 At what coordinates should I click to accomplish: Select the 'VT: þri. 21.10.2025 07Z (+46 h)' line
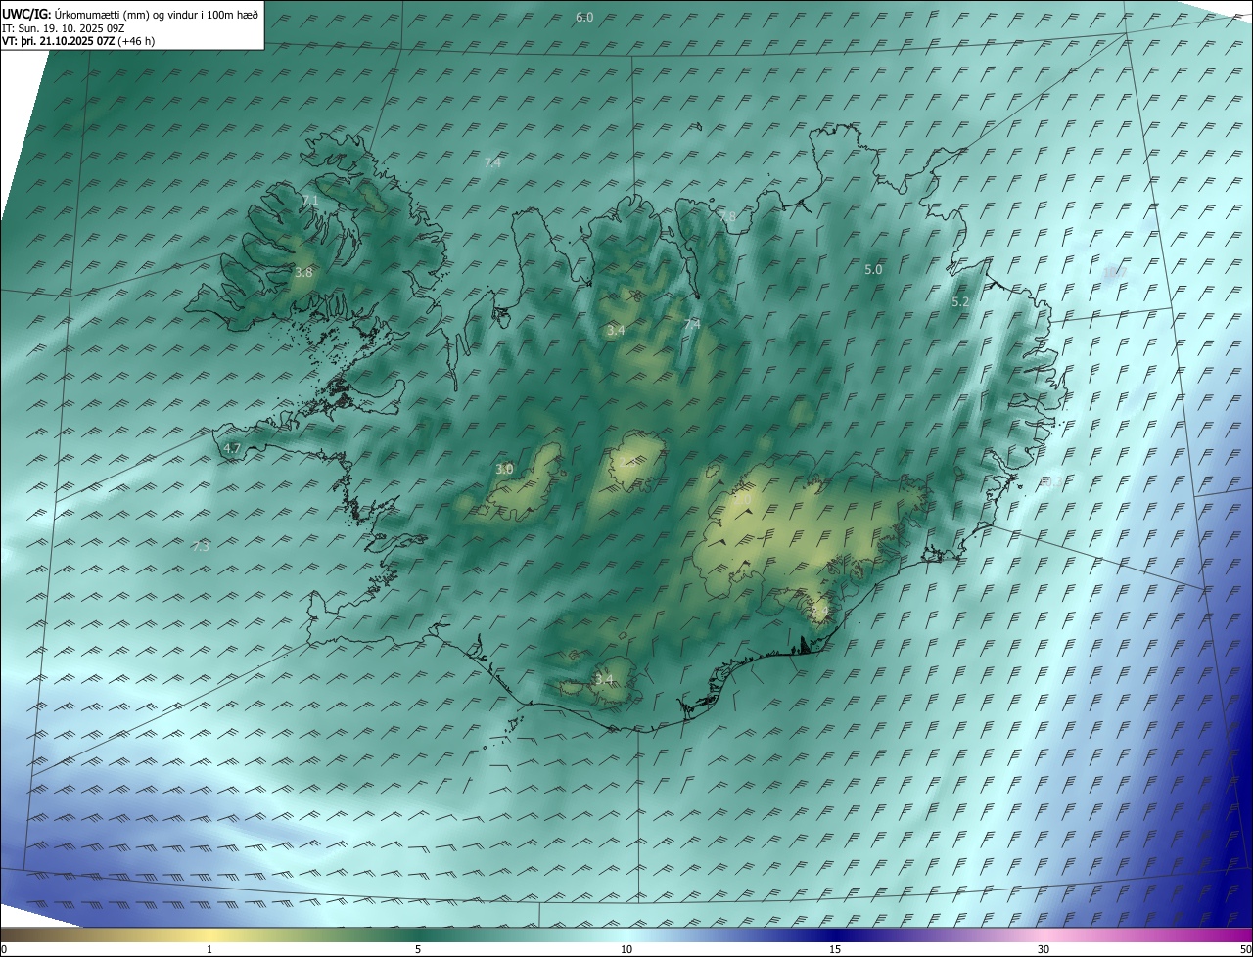click(78, 41)
